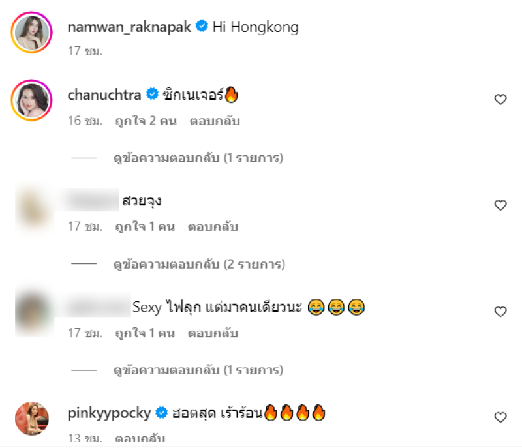View ถูกใจ 1 คน under สวยจุง comment
The height and width of the screenshot is (448, 522).
pyautogui.click(x=145, y=226)
